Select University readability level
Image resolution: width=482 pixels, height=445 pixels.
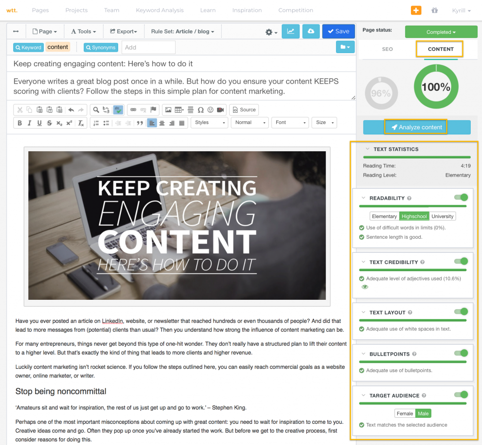442,216
